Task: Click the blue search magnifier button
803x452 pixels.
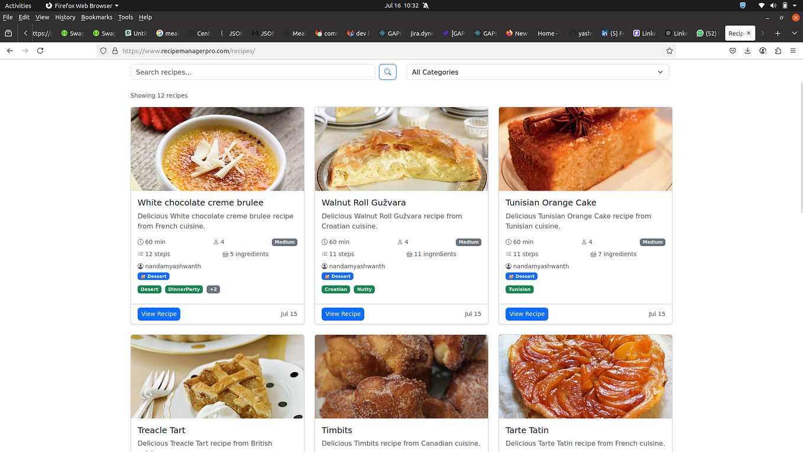Action: 387,72
